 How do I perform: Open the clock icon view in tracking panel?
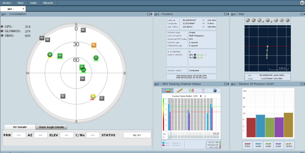tap(215, 90)
